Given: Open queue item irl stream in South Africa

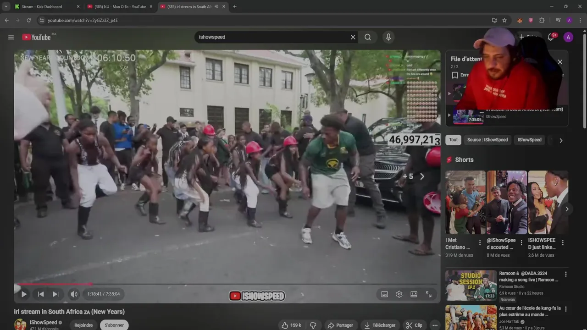Looking at the screenshot, I should click(507, 115).
